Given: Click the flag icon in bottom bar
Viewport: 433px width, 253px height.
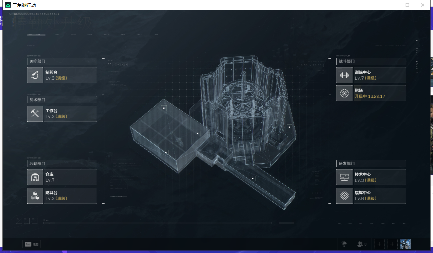Looking at the screenshot, I should [x=344, y=244].
